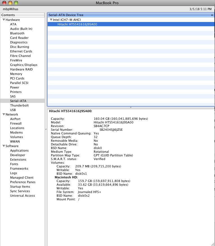Image resolution: width=215 pixels, height=246 pixels.
Task: Open Logs in the Software section
Action: click(14, 173)
